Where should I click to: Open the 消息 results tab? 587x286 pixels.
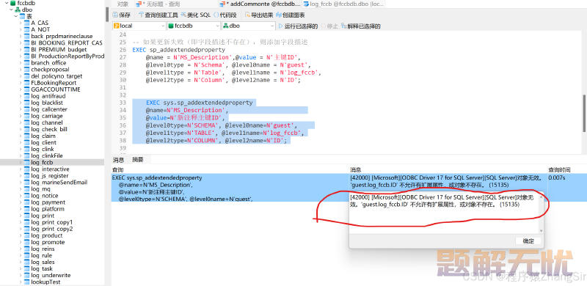coord(118,160)
